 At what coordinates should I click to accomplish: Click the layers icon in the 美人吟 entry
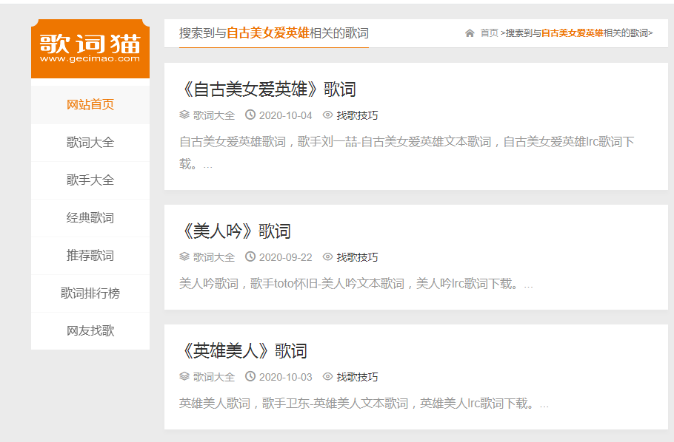pos(184,256)
